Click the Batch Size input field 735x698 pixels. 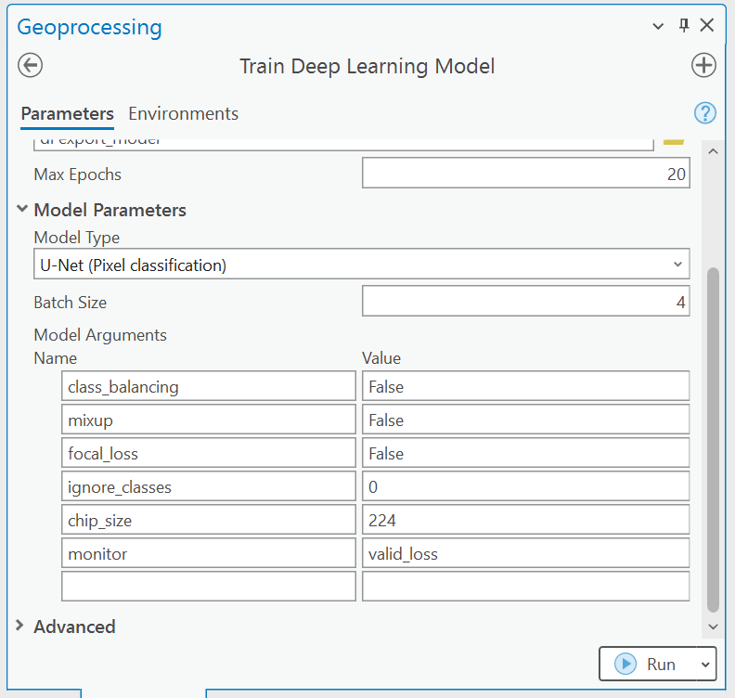pyautogui.click(x=525, y=302)
